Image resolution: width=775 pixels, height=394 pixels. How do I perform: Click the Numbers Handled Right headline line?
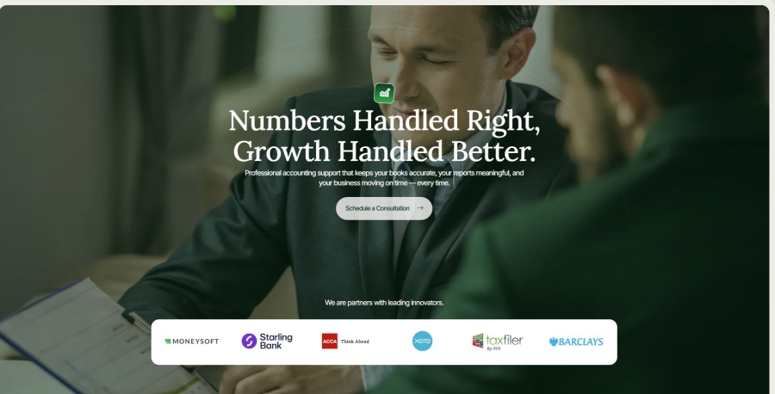point(384,120)
